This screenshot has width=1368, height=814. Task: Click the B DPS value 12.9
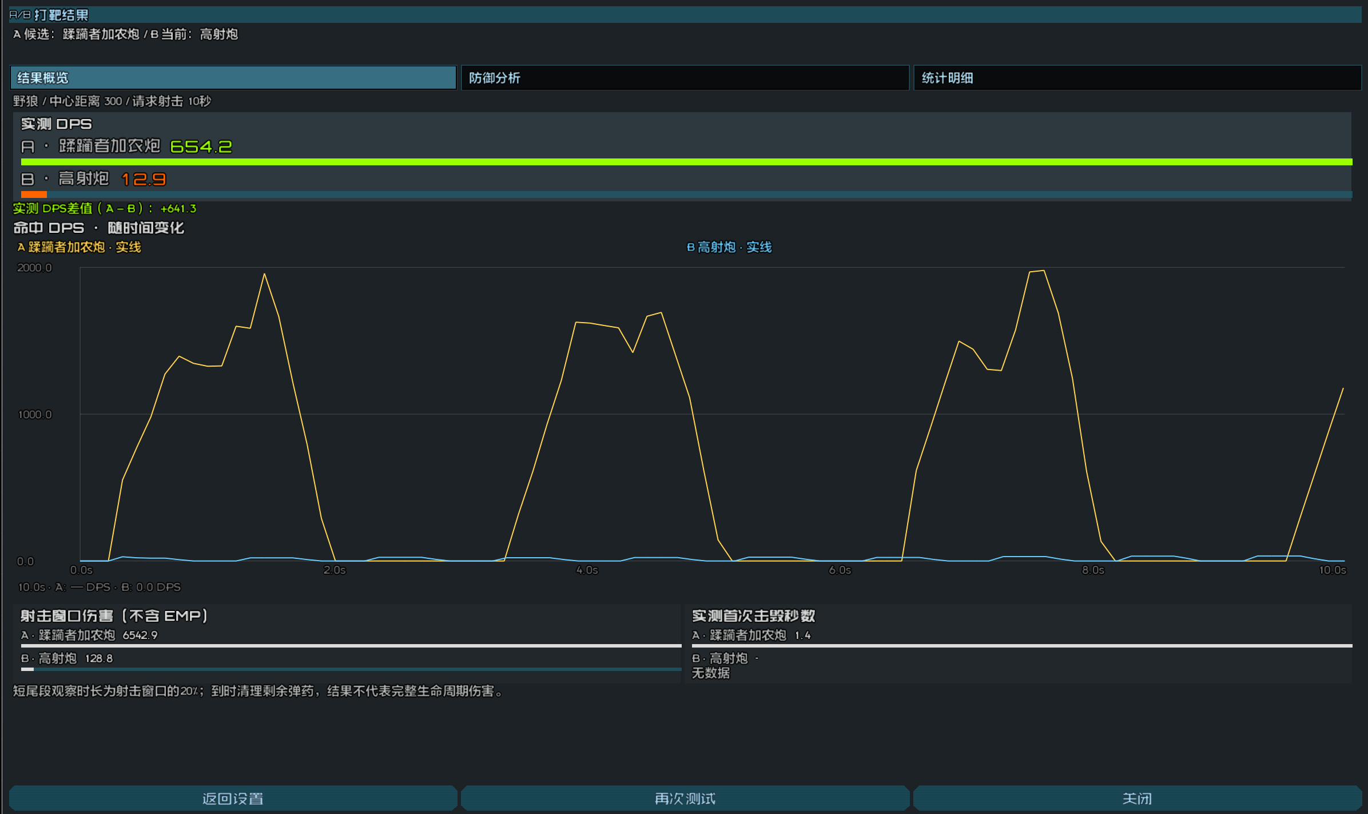[144, 180]
